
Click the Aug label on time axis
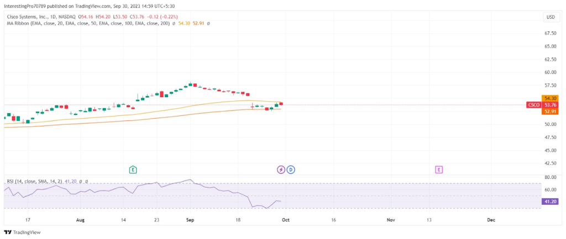81,220
